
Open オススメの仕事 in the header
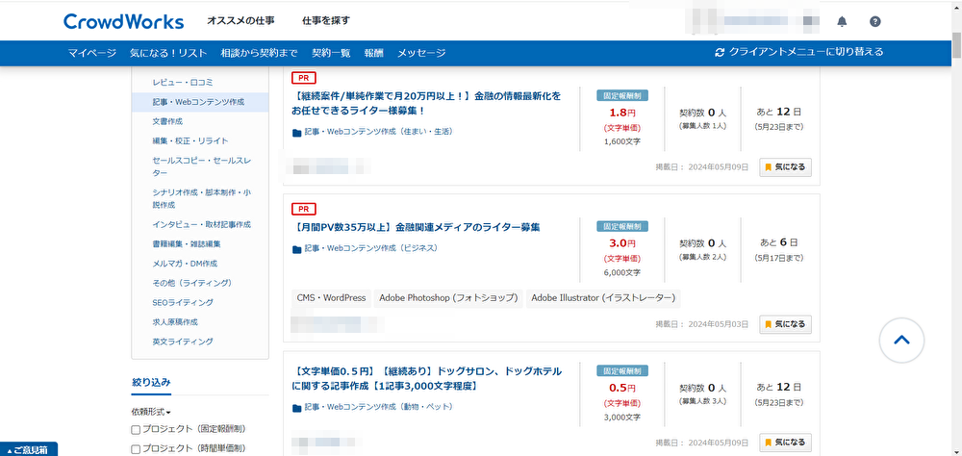coord(240,21)
